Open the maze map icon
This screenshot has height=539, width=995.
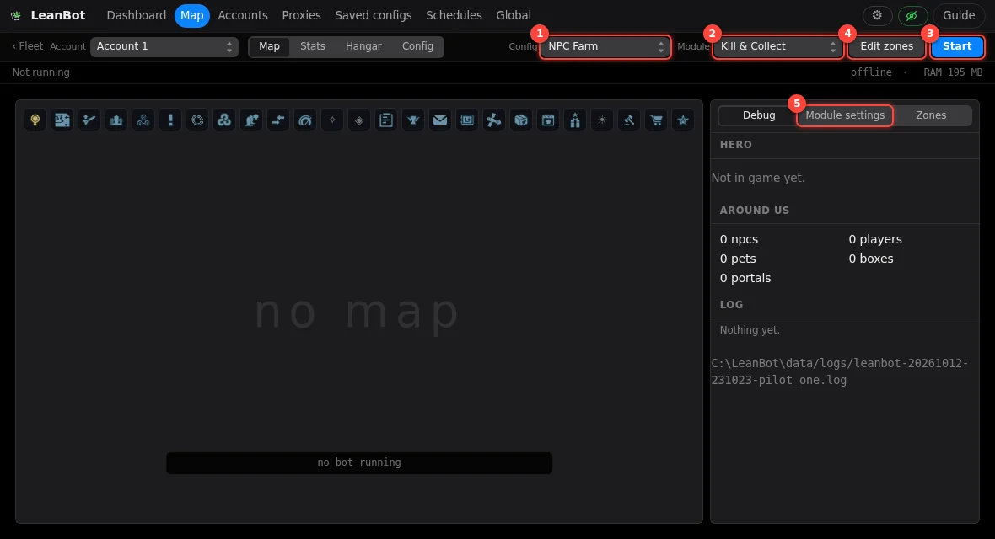click(x=62, y=120)
